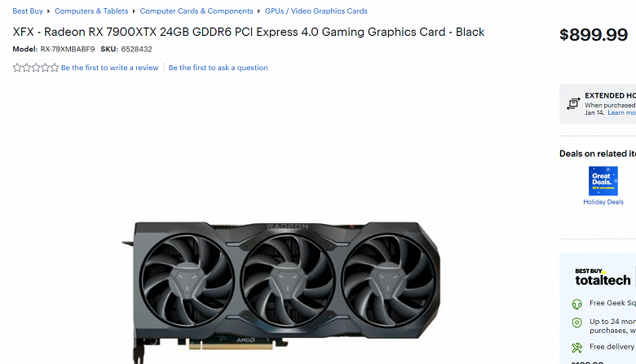Click Be the first to ask a question
This screenshot has width=636, height=364.
pos(219,68)
